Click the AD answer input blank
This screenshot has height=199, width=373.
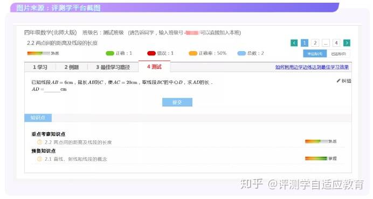pos(52,89)
